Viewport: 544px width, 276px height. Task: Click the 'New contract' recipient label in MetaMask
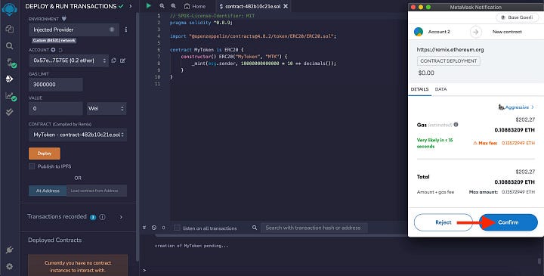(507, 32)
